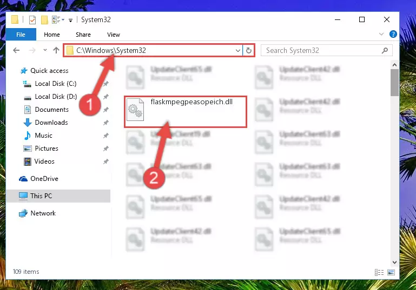Click the search magnifier icon
This screenshot has height=290, width=416.
(385, 50)
